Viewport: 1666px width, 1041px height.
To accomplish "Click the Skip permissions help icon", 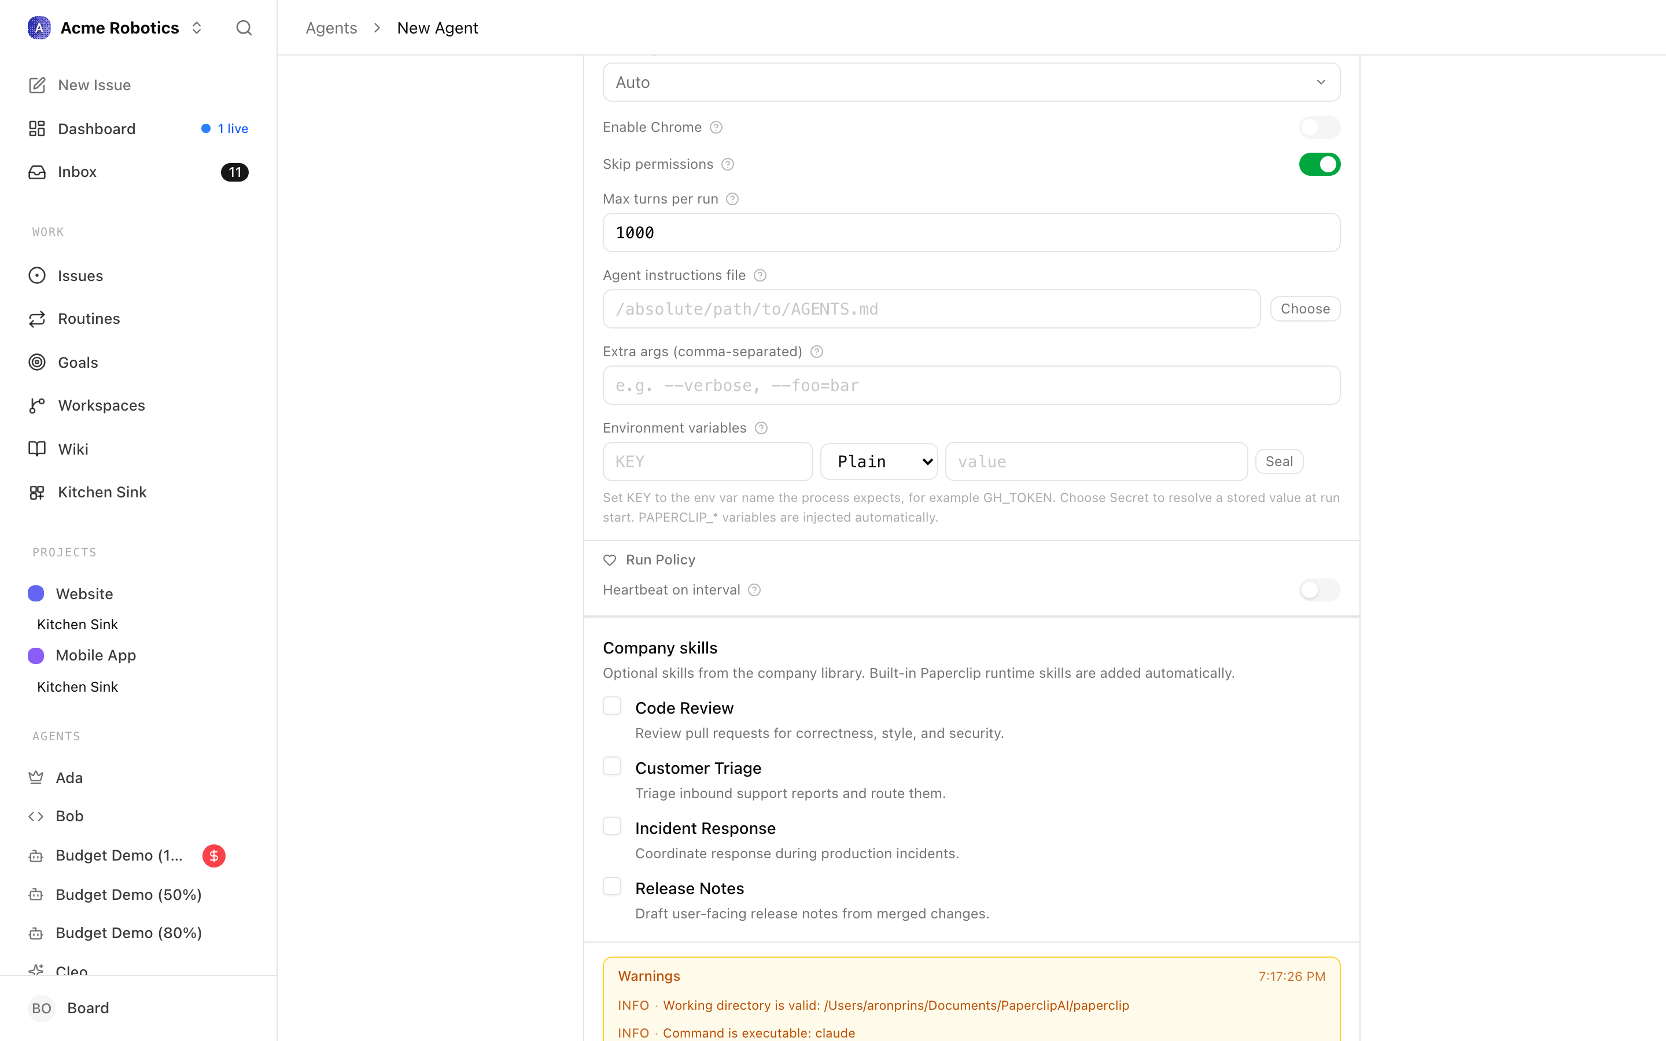I will coord(728,165).
